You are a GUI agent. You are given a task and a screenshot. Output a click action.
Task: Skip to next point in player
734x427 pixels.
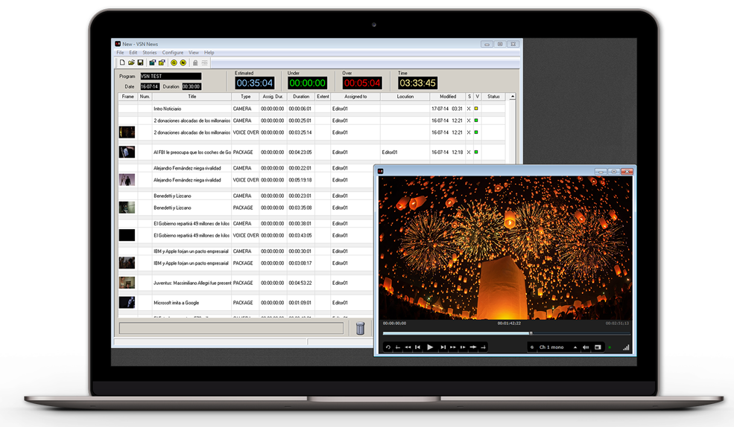click(443, 347)
